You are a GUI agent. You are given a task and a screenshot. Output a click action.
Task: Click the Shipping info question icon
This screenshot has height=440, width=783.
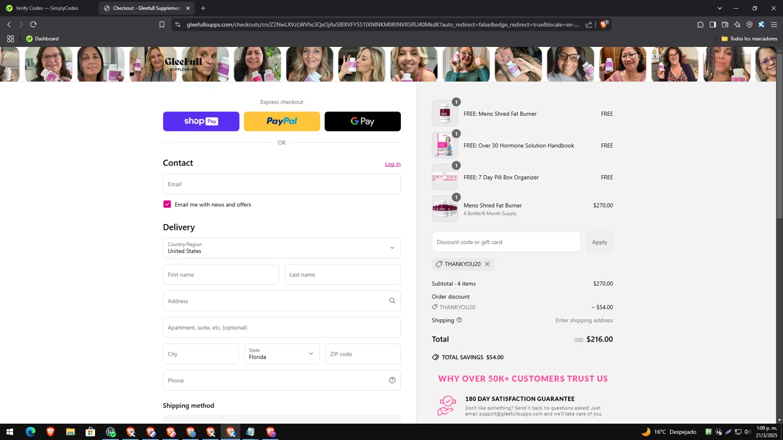(x=459, y=320)
